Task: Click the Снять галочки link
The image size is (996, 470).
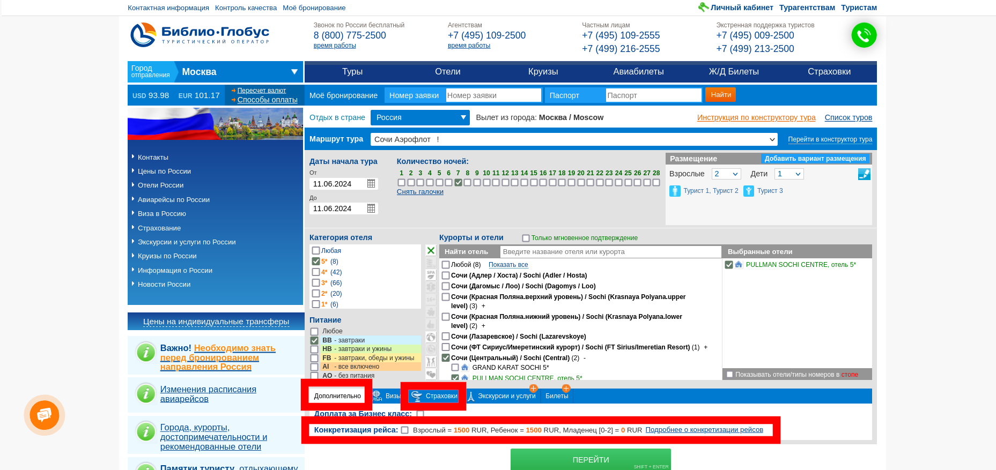Action: 420,192
